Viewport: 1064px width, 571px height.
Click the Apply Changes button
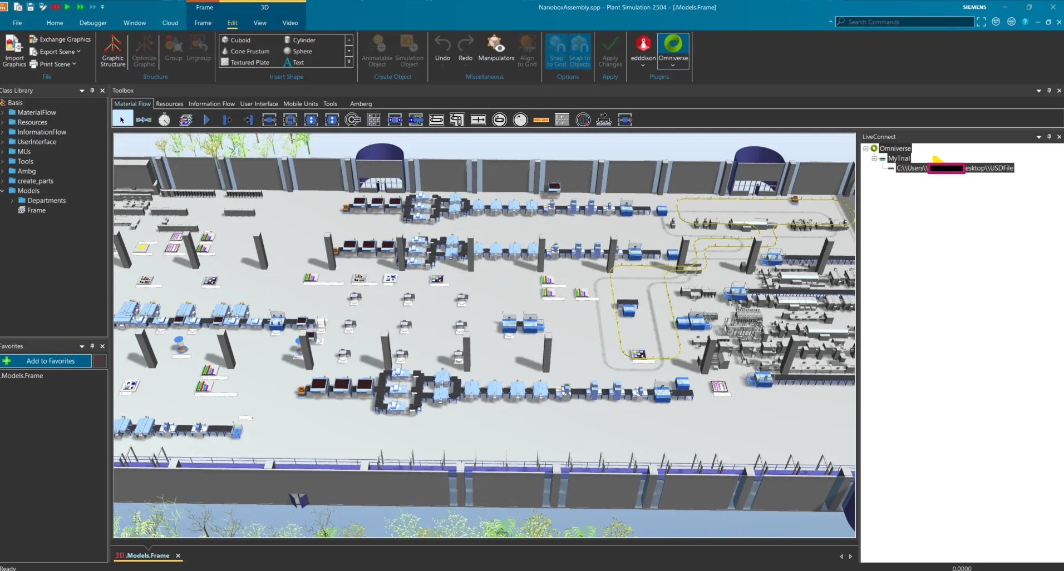(x=609, y=51)
